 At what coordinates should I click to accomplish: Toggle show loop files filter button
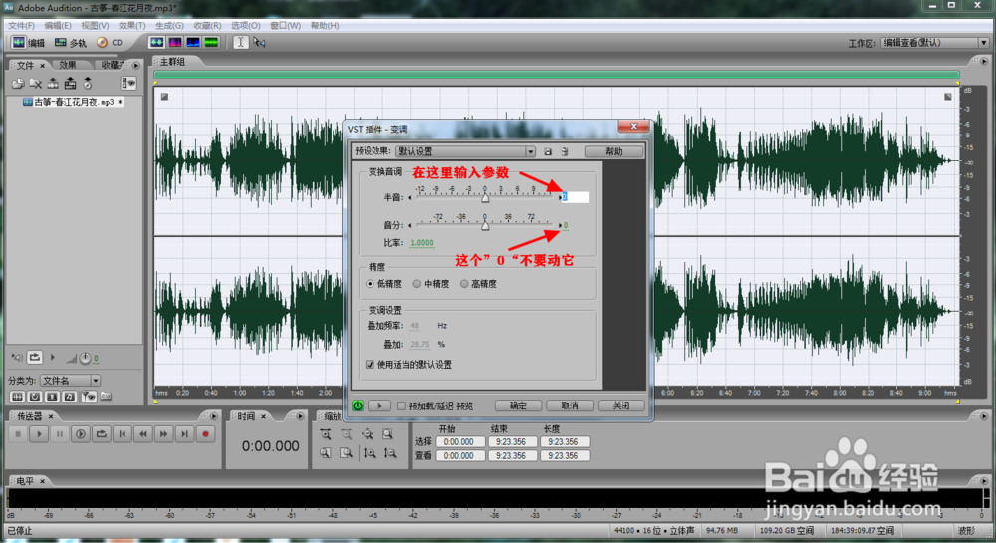pyautogui.click(x=34, y=397)
